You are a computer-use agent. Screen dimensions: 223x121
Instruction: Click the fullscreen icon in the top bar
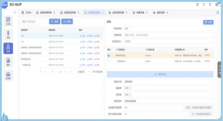click(x=210, y=4)
